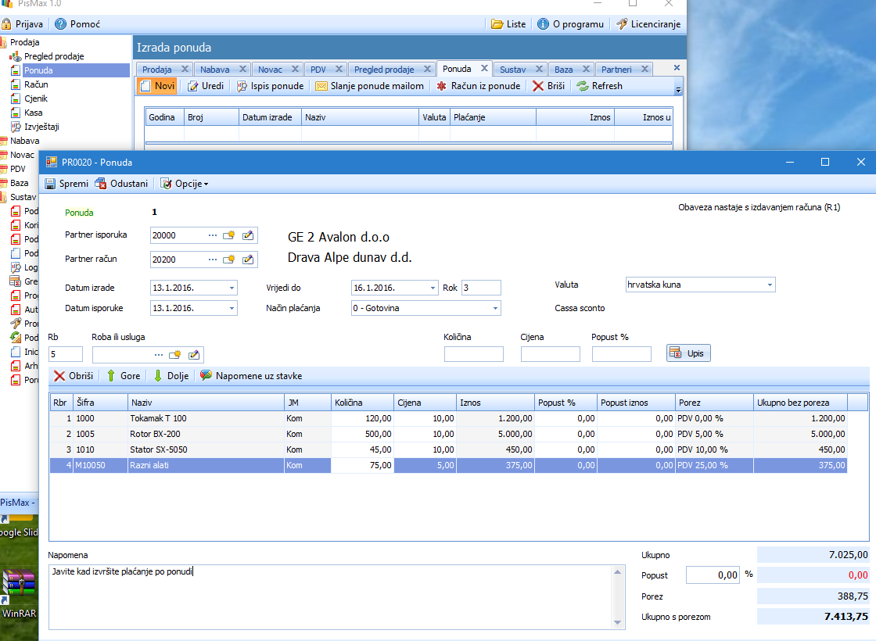876x641 pixels.
Task: Delete selected item with Obriši
Action: [x=74, y=376]
